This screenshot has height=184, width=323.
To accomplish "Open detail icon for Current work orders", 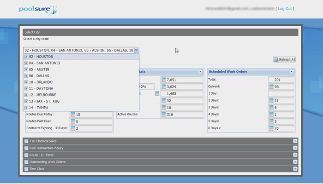I will coord(272,86).
